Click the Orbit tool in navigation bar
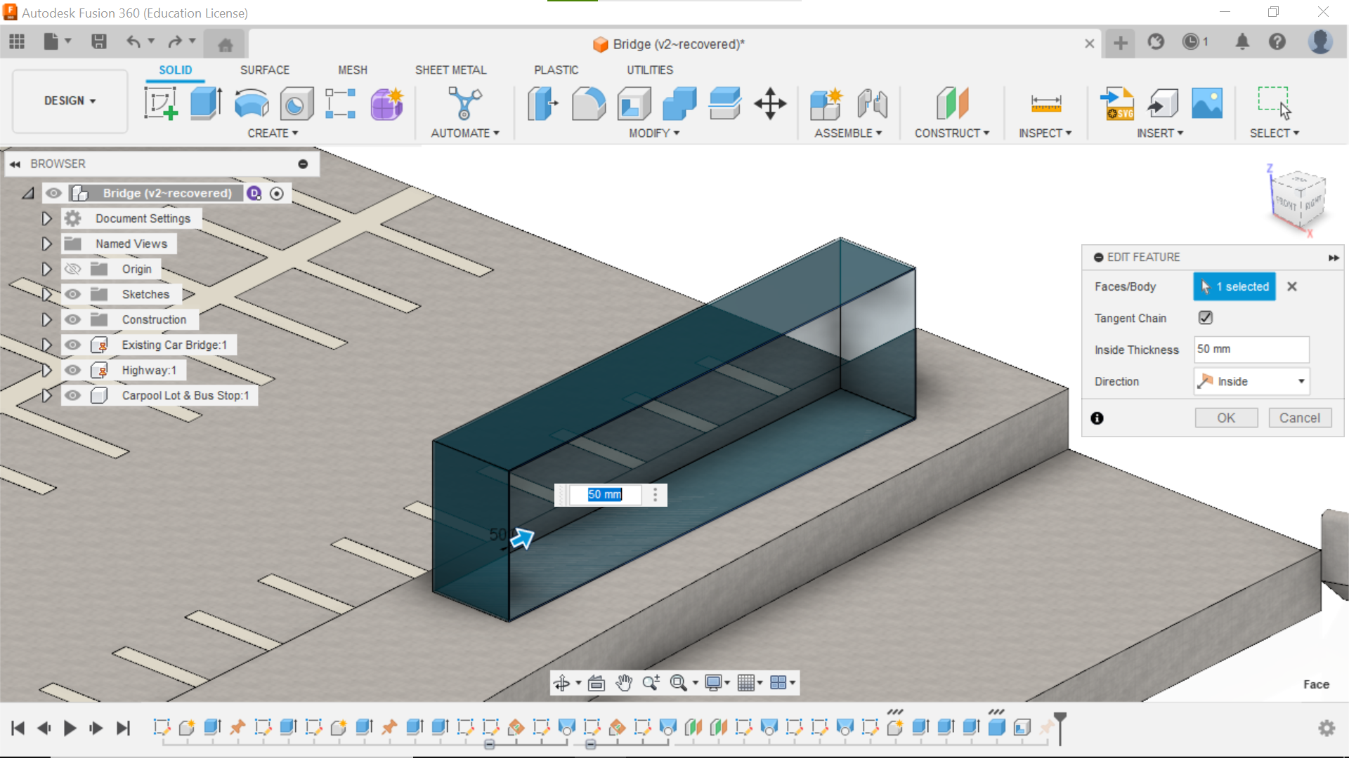The image size is (1349, 758). coord(561,683)
